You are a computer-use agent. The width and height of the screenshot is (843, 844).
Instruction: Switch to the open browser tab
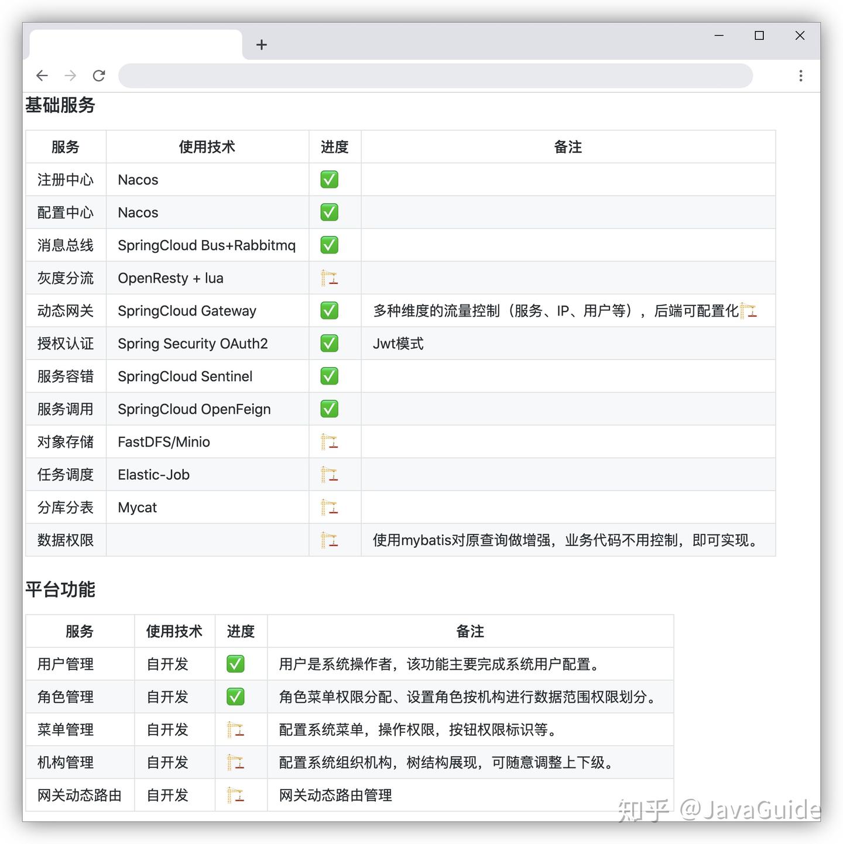(135, 44)
